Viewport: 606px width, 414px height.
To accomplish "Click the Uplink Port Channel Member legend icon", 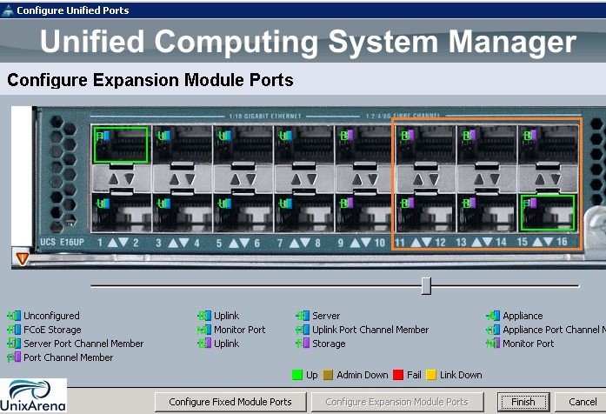I will coord(303,330).
